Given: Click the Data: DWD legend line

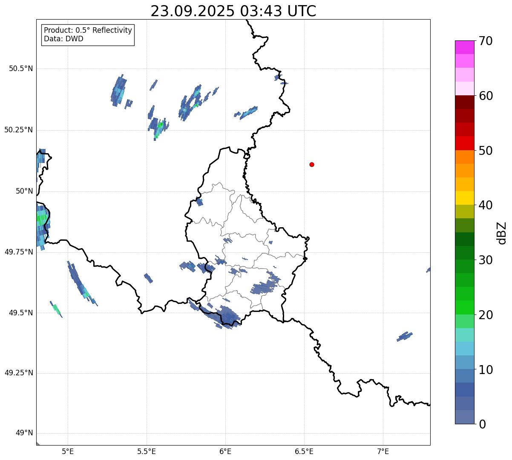Looking at the screenshot, I should (63, 39).
